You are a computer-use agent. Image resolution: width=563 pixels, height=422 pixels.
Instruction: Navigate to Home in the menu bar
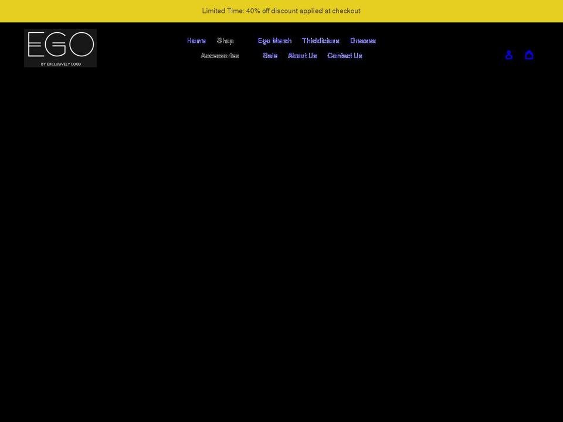[x=196, y=40]
